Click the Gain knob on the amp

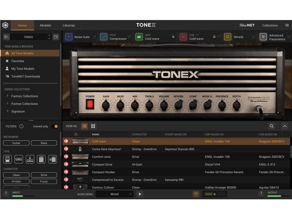[x=106, y=104]
